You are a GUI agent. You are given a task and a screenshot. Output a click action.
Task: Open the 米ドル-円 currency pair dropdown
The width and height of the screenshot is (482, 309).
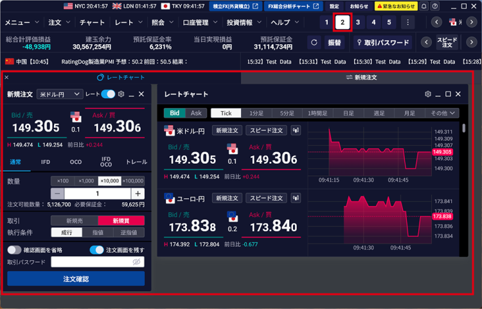point(60,94)
